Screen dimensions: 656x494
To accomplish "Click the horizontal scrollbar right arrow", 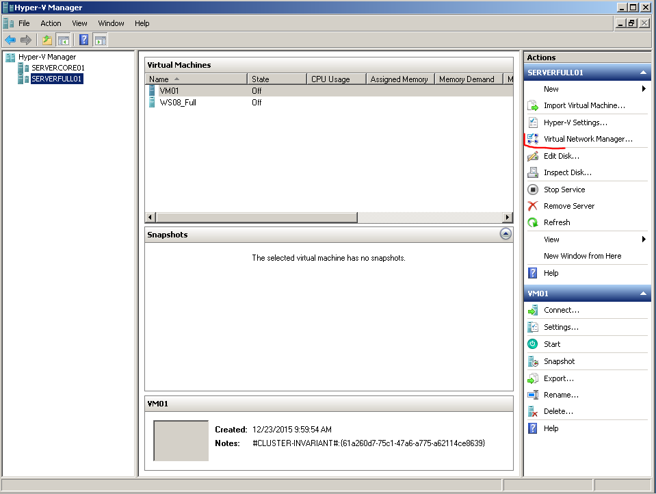I will coord(508,218).
